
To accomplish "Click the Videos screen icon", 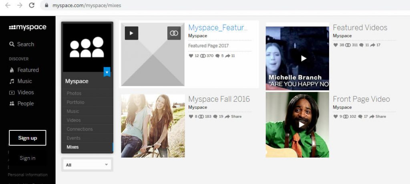I will click(x=12, y=92).
